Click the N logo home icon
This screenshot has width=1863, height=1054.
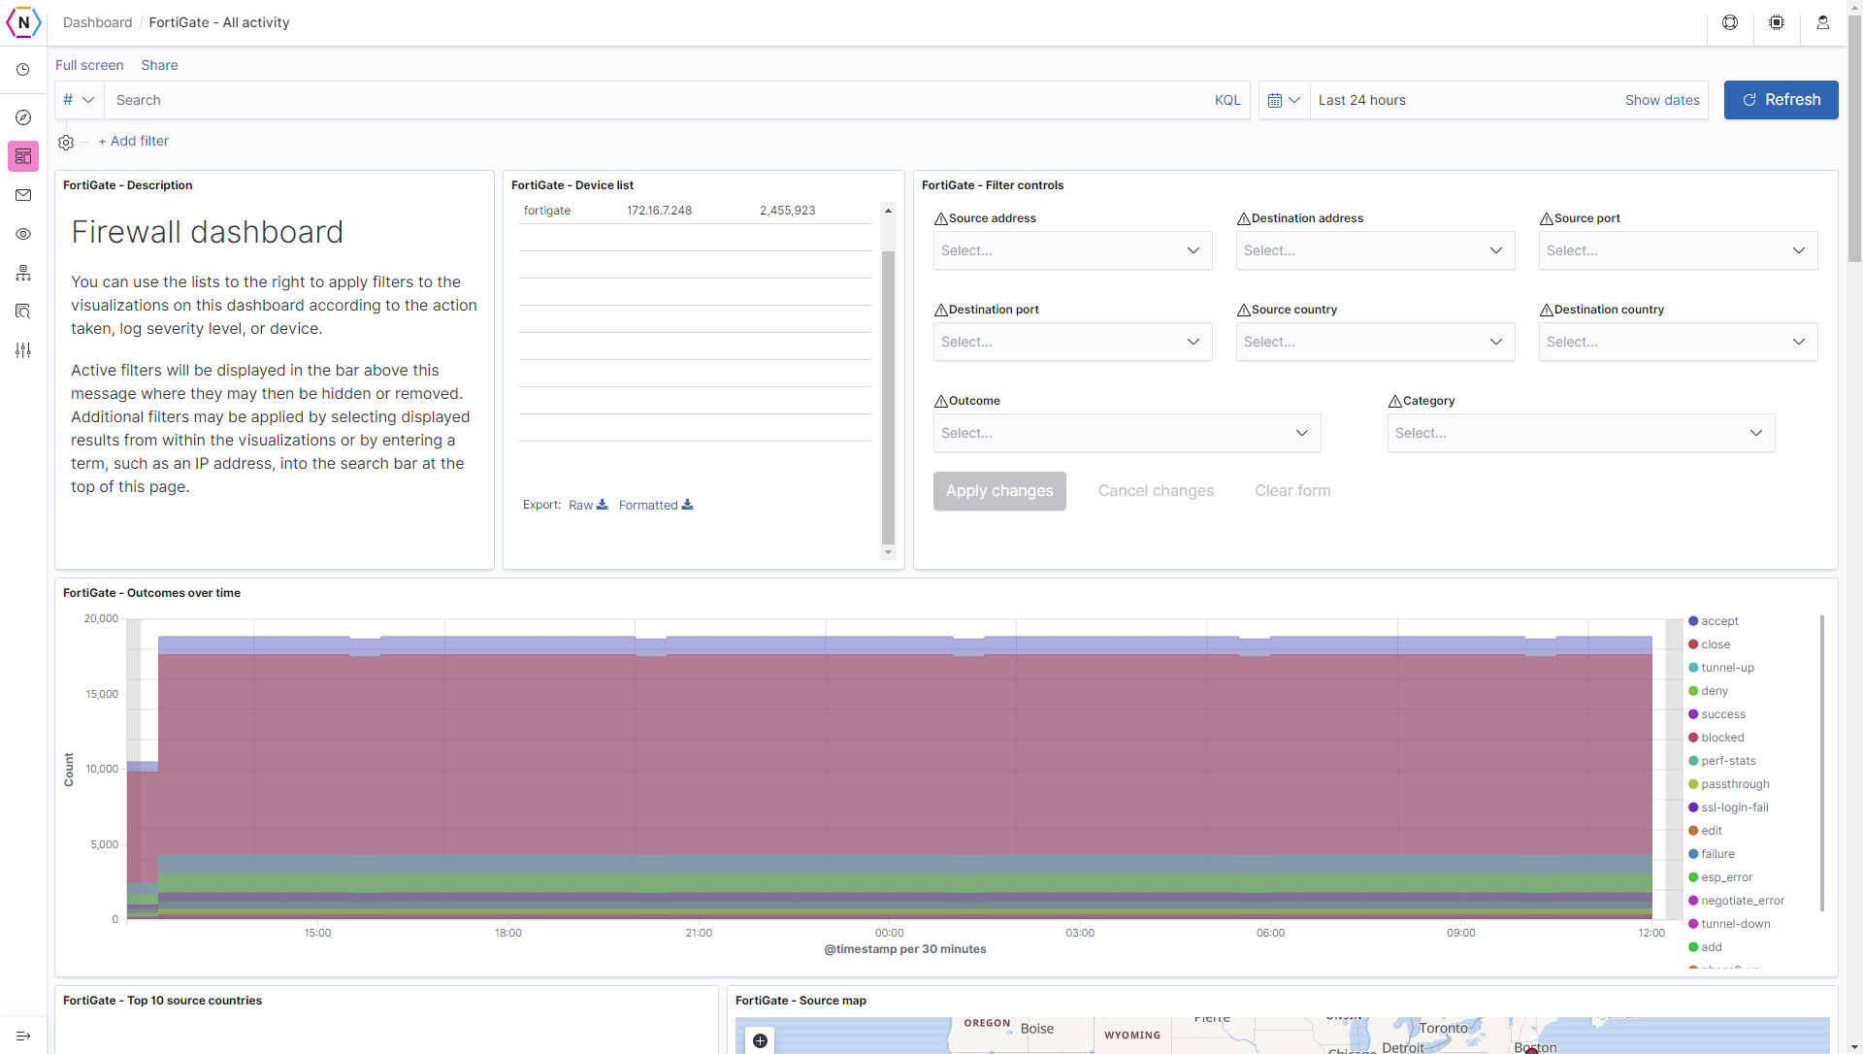click(23, 22)
